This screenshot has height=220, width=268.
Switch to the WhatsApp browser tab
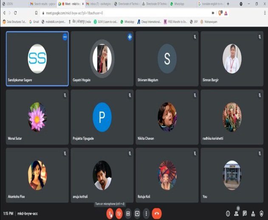181,4
